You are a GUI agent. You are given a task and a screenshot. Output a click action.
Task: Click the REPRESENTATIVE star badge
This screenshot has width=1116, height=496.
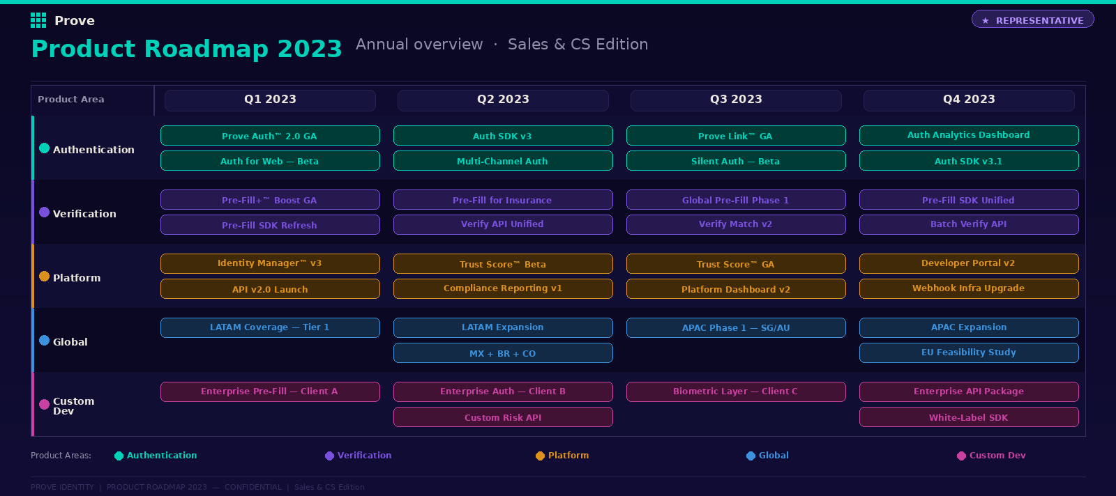[1033, 20]
